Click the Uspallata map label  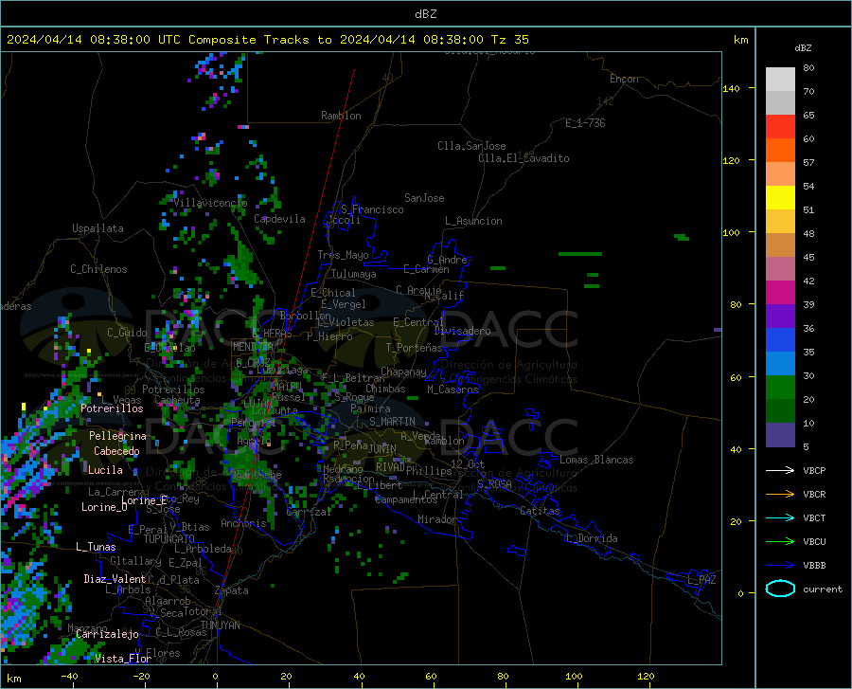pos(98,228)
